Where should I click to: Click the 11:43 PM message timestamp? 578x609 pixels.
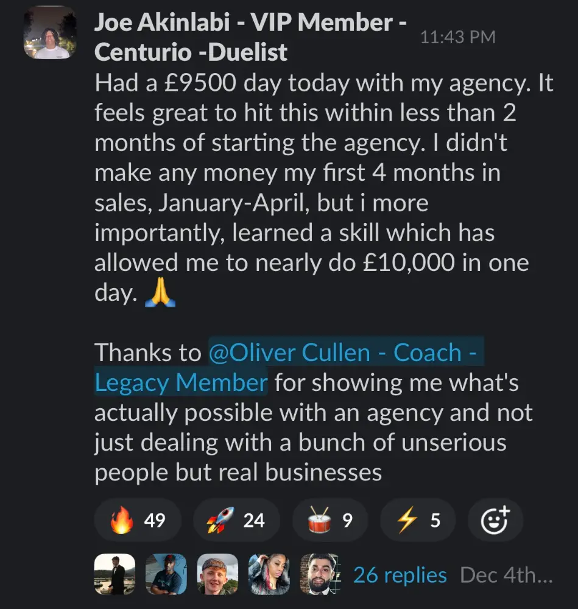[x=457, y=37]
